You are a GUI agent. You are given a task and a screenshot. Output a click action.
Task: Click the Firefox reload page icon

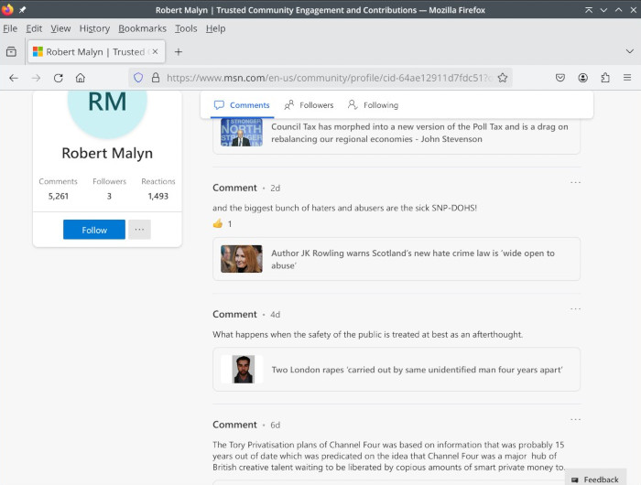click(x=59, y=78)
